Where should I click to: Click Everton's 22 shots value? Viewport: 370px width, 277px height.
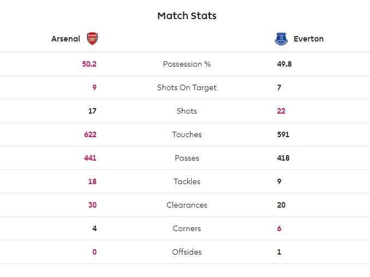tap(281, 111)
